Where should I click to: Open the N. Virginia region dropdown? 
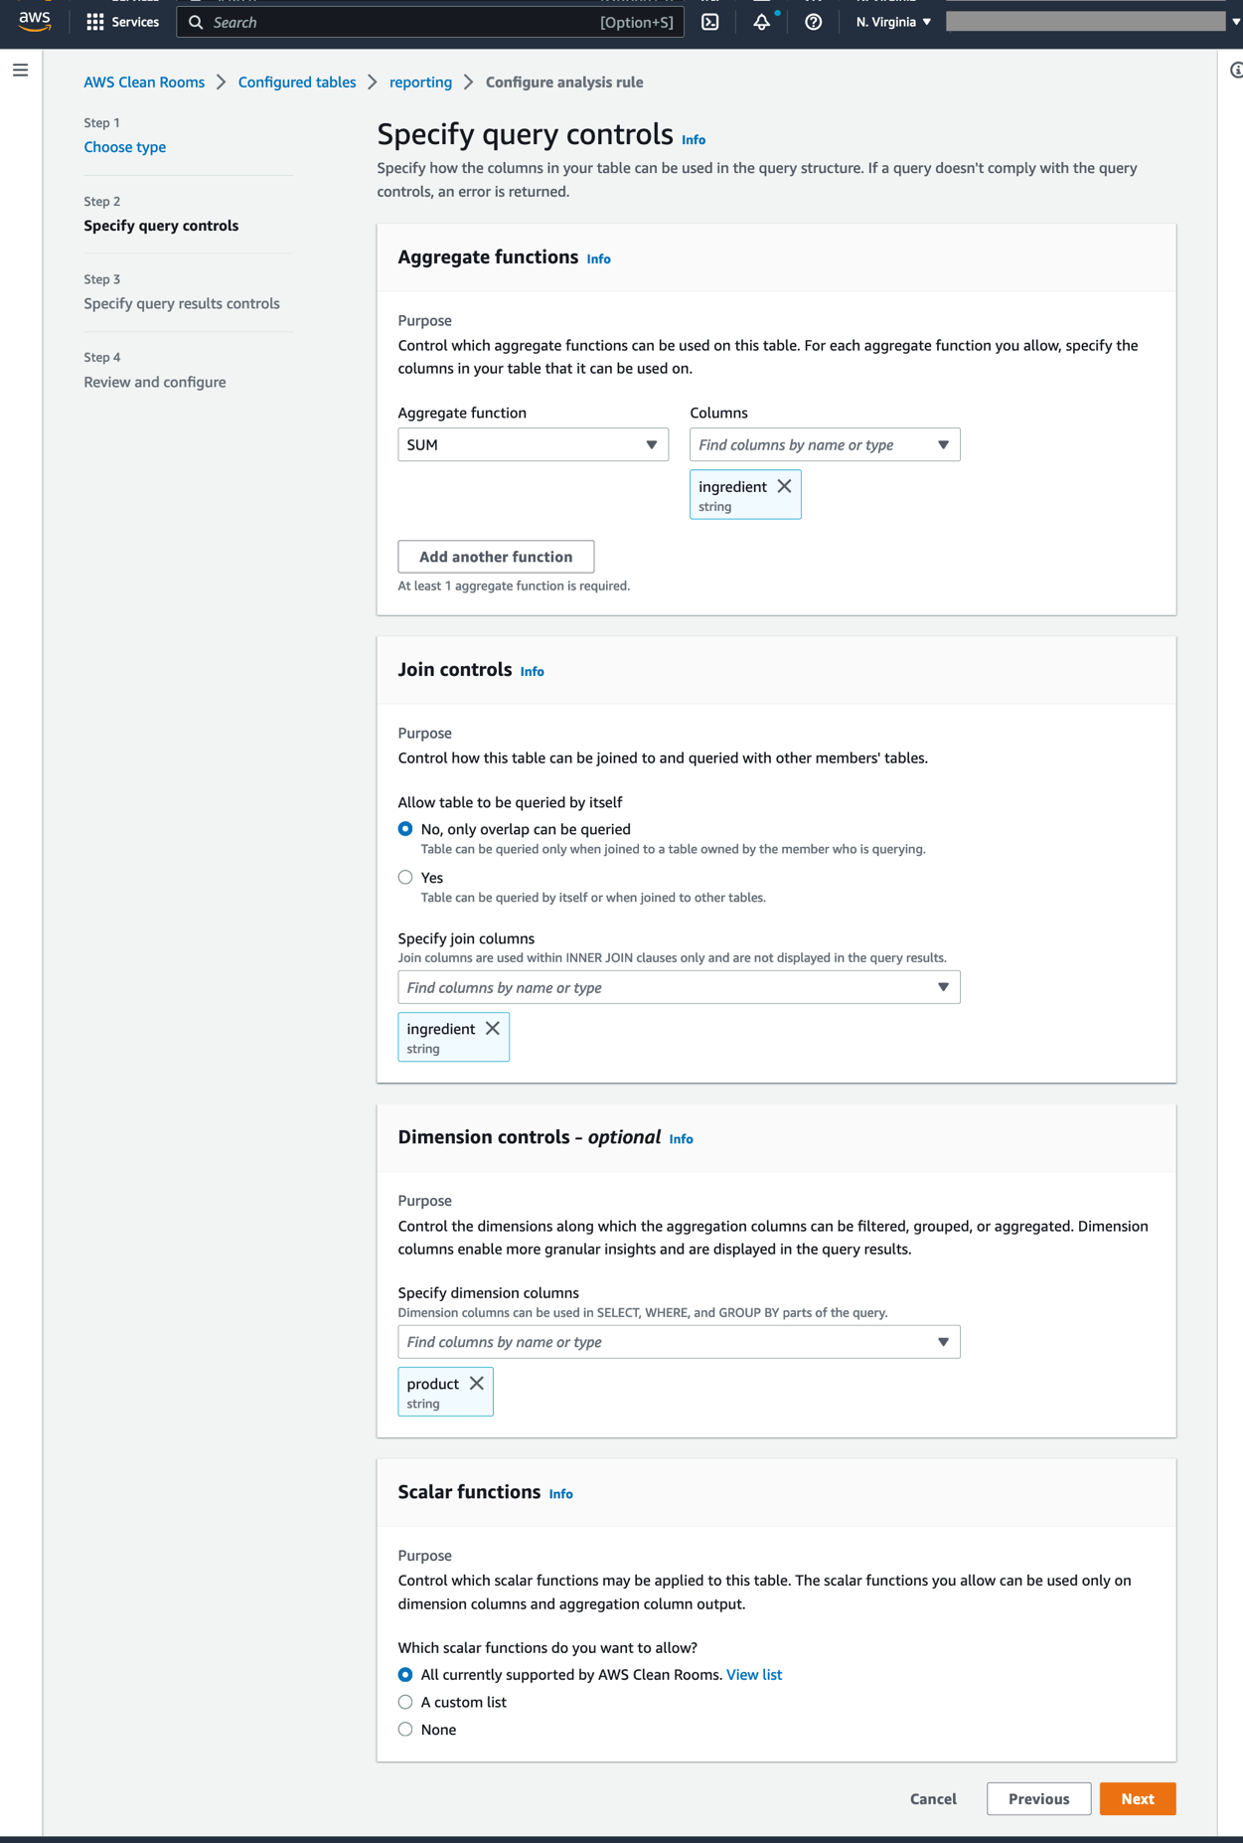[x=891, y=22]
